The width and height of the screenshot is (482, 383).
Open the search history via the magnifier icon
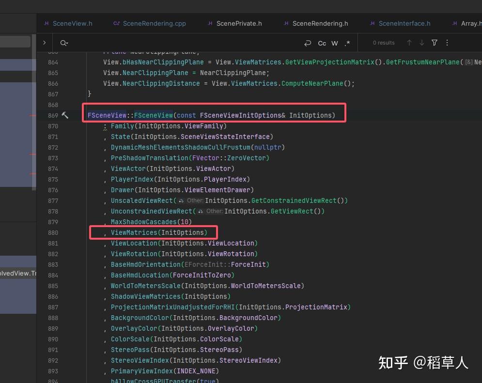tap(64, 43)
